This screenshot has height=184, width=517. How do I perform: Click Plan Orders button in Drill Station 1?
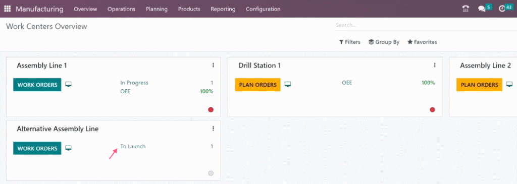tap(258, 85)
